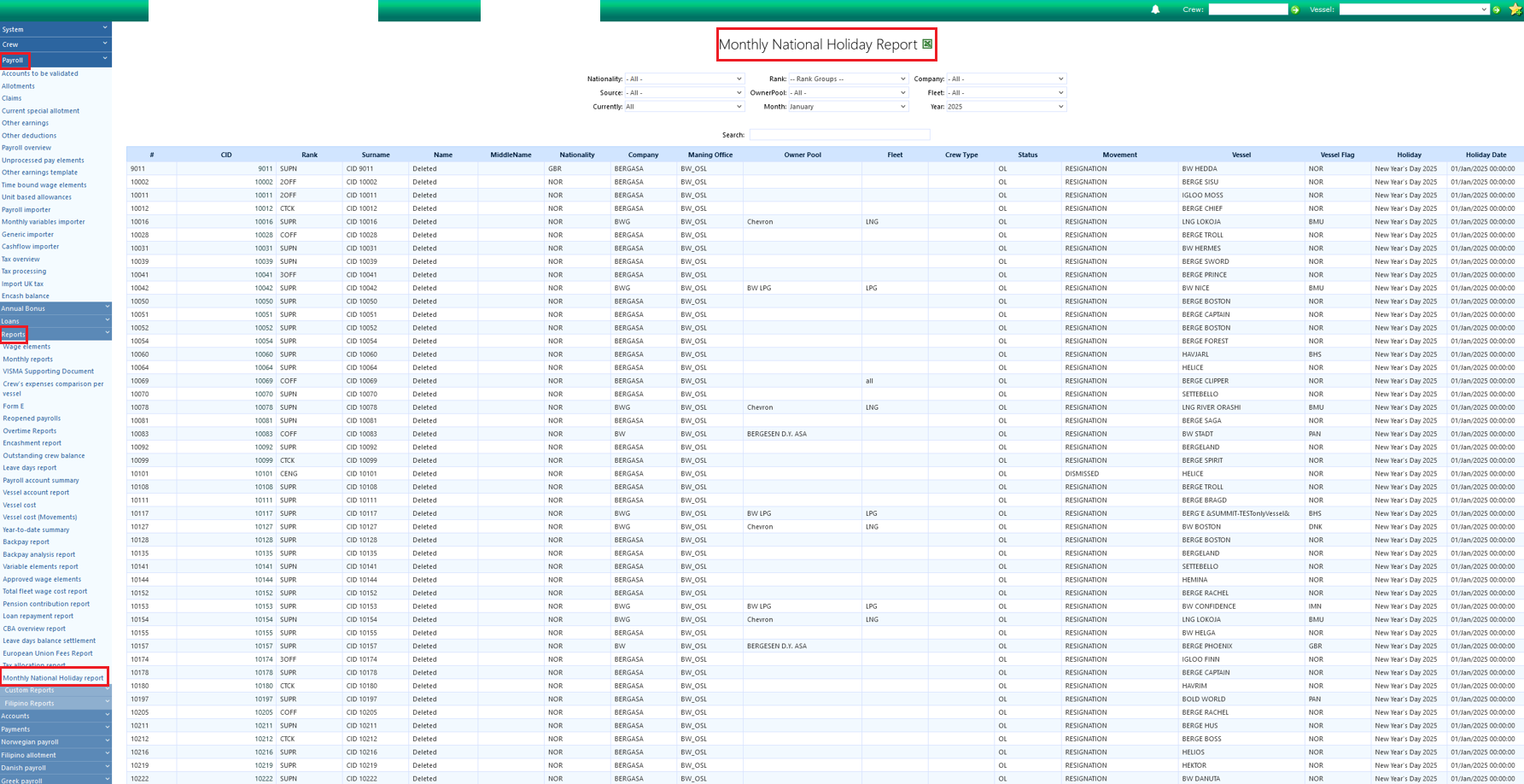
Task: Expand the Annual Bonus section
Action: pyautogui.click(x=55, y=308)
